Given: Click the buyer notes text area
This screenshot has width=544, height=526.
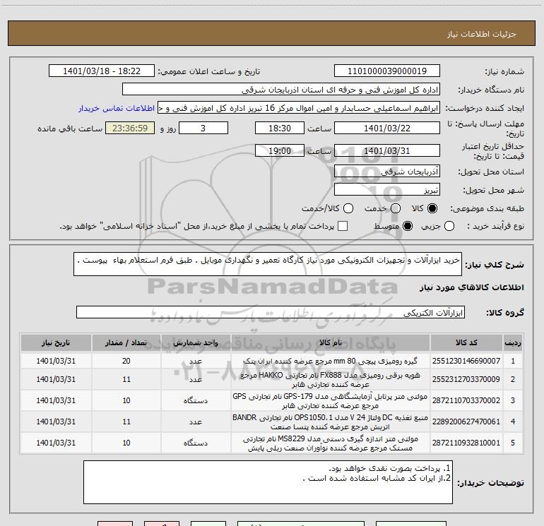Looking at the screenshot, I should click(x=268, y=482).
